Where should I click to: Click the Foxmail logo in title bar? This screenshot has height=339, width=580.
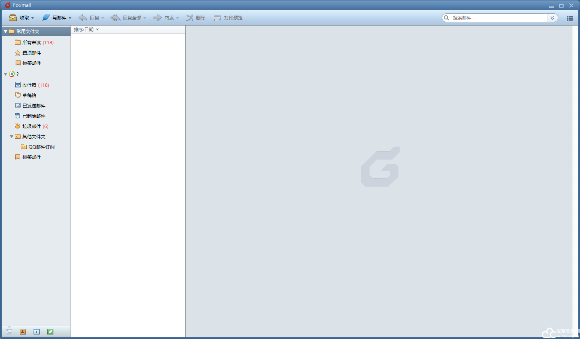coord(8,5)
